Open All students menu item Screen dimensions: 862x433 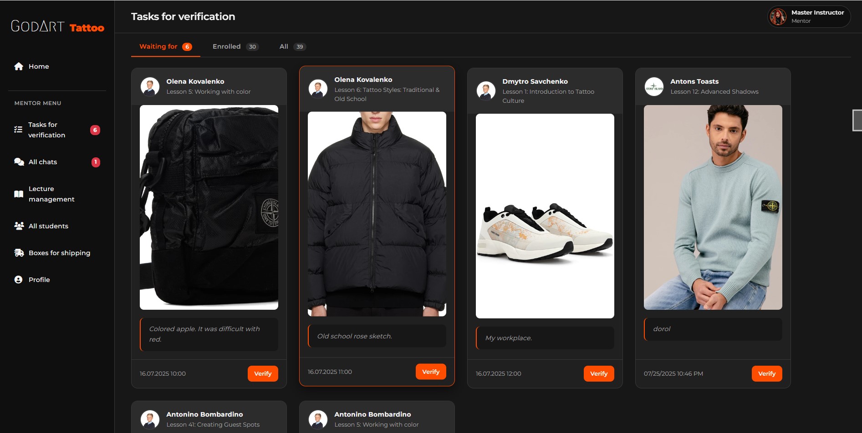pos(57,226)
